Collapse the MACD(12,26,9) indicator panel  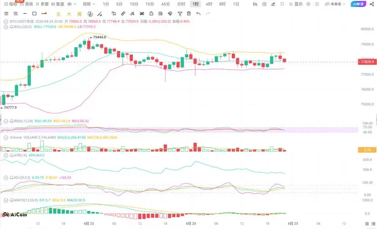tap(6, 200)
